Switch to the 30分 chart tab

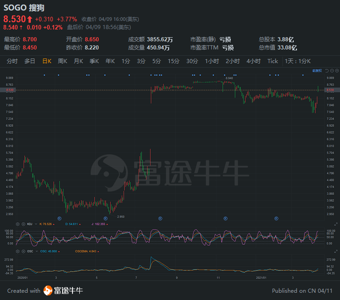coord(192,61)
